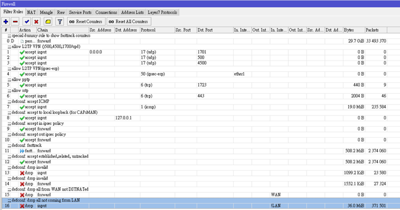Switch to the NAT tab
The height and width of the screenshot is (210, 400).
pyautogui.click(x=31, y=12)
